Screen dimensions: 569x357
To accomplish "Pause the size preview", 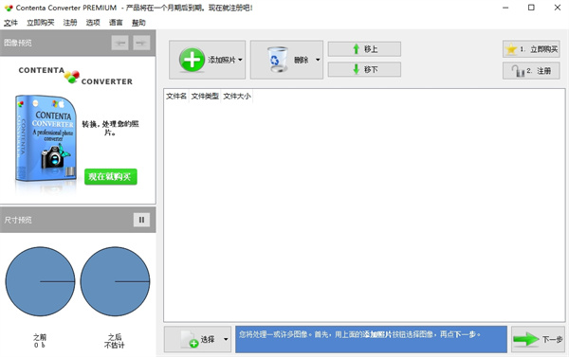I will point(141,220).
